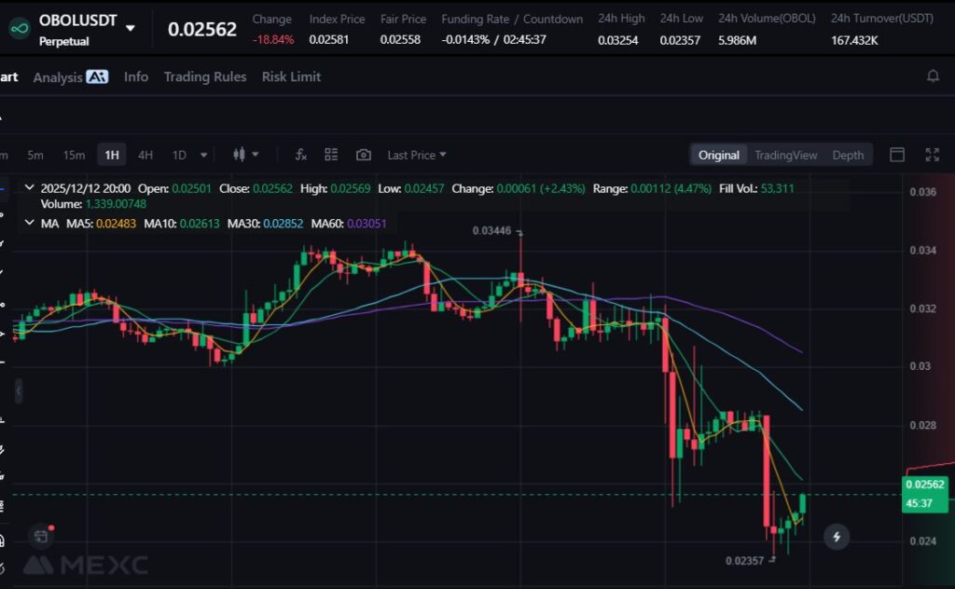Open the Trading Rules tab
Image resolution: width=955 pixels, height=589 pixels.
[x=205, y=76]
